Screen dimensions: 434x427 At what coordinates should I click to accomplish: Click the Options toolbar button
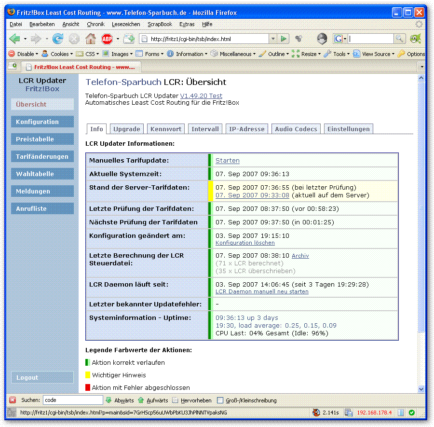[x=411, y=54]
